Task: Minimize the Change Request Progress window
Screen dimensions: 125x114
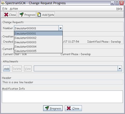Action: 113,3
